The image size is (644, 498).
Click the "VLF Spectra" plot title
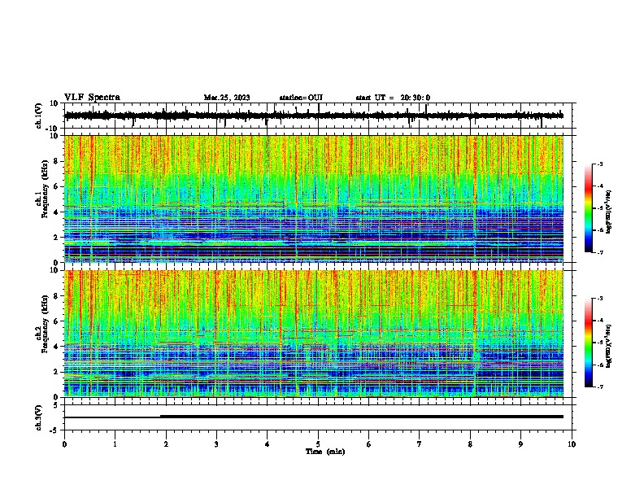click(92, 97)
